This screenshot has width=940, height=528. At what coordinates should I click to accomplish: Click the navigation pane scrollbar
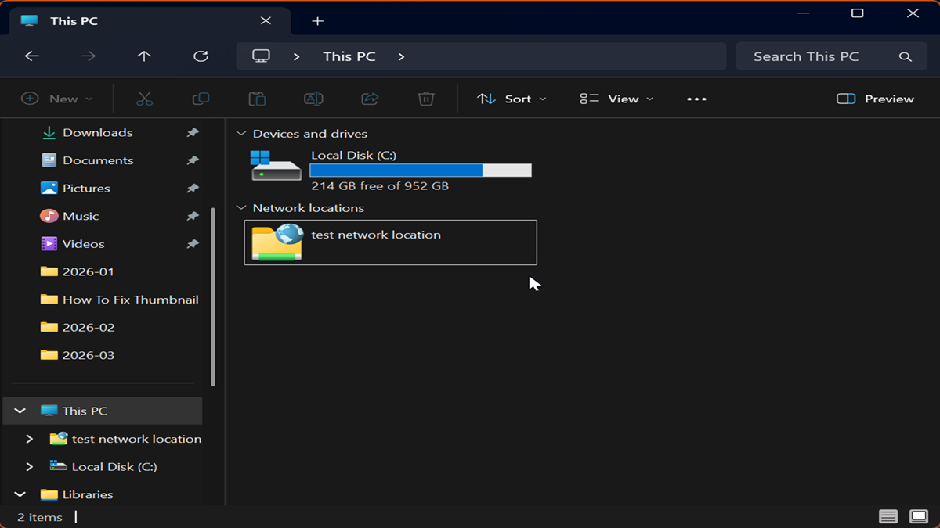[213, 297]
